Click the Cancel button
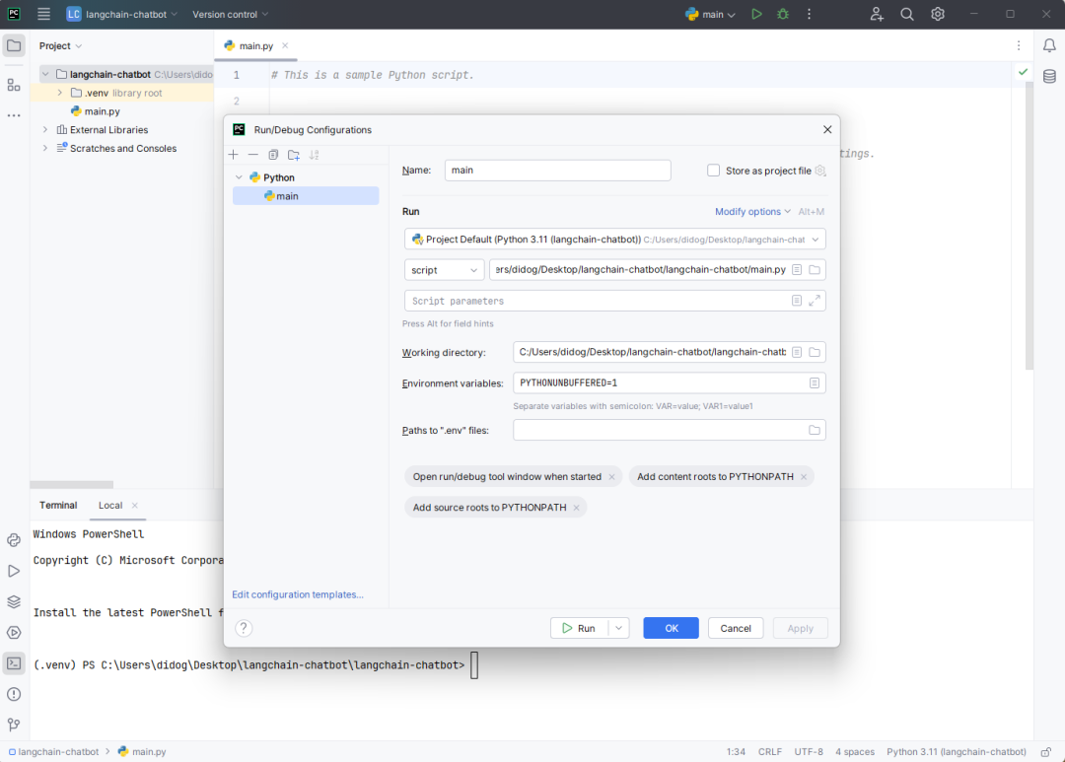 (736, 628)
